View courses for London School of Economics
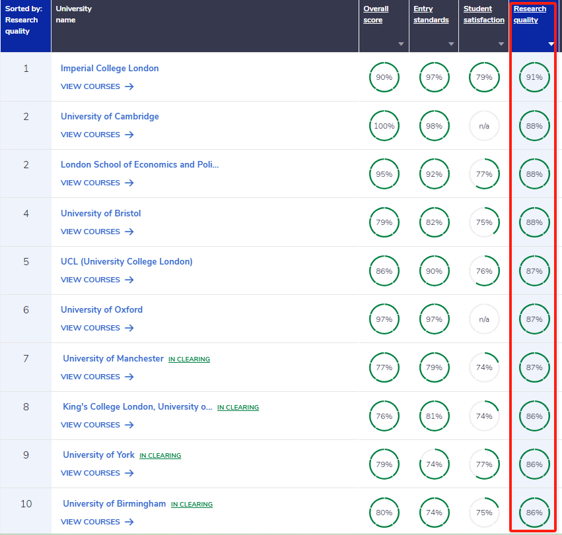This screenshot has width=562, height=535. 97,183
